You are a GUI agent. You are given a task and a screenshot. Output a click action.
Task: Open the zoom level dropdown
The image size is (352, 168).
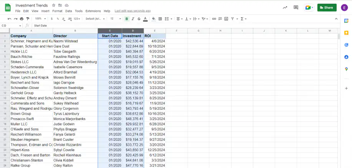click(x=40, y=19)
